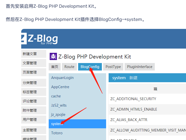
Task: Select the ZC_ALIAS_BACK_ATTR row
Action: [x=147, y=120]
